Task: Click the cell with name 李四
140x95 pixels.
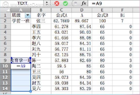Action: [41, 27]
